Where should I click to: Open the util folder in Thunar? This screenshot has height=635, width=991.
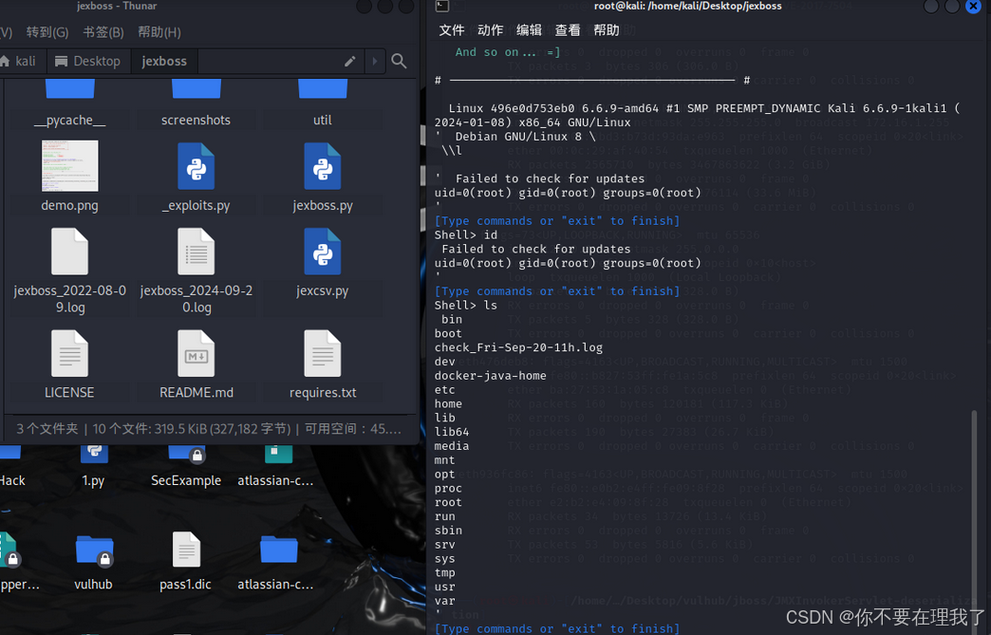[x=323, y=89]
